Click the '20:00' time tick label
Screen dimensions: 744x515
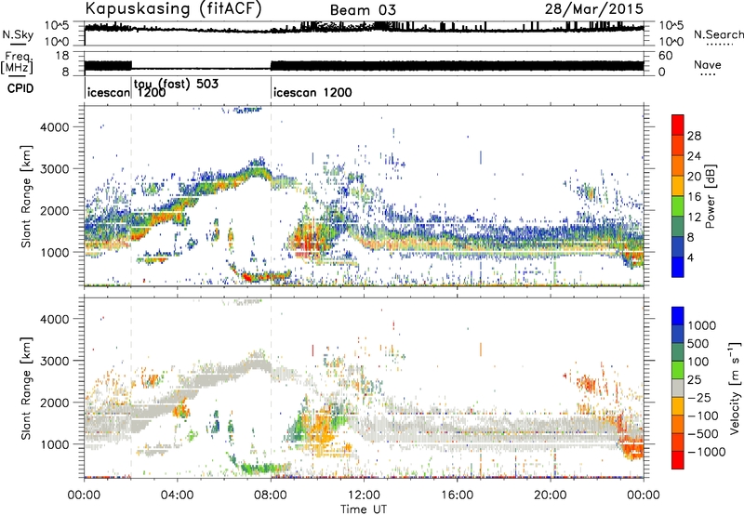[x=550, y=495]
